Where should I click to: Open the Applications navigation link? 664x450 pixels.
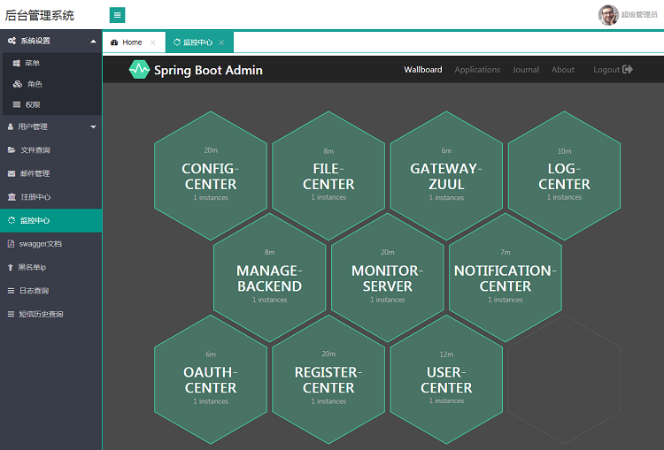[477, 69]
